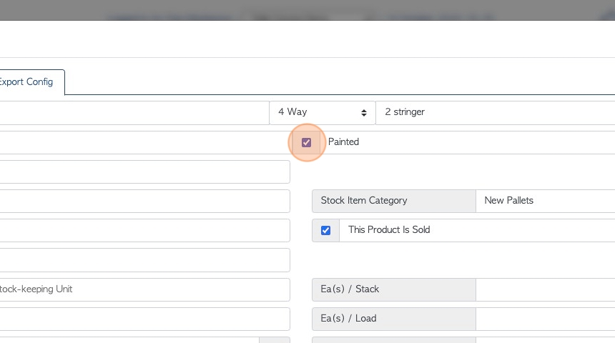Uncheck the Painted checkbox
The width and height of the screenshot is (615, 343).
(x=306, y=142)
